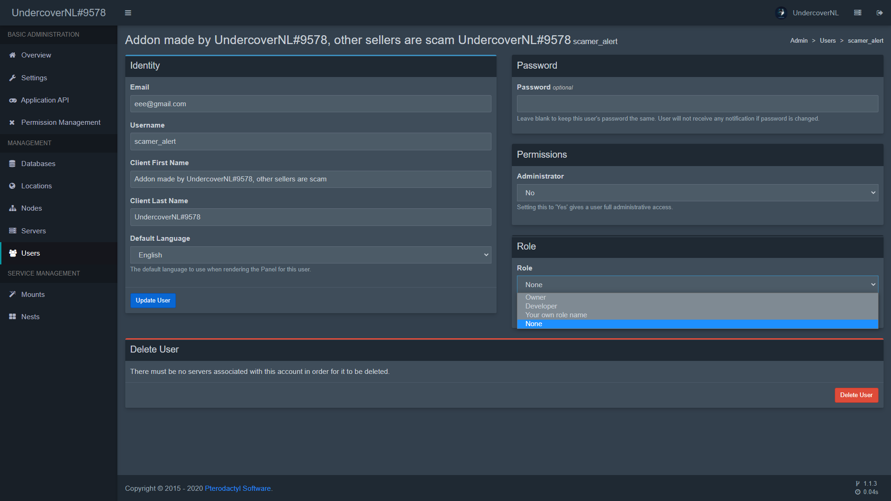
Task: Click the Settings wrench icon
Action: 13,78
